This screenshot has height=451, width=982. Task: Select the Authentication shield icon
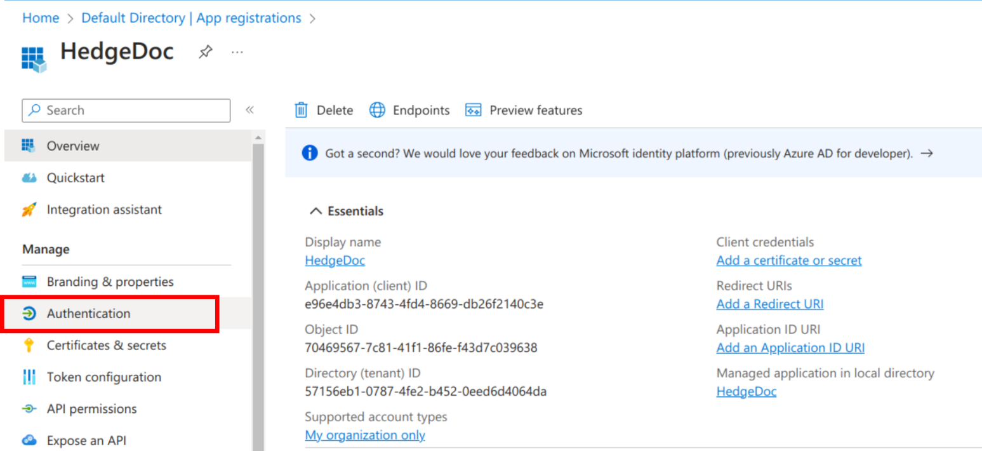coord(30,313)
